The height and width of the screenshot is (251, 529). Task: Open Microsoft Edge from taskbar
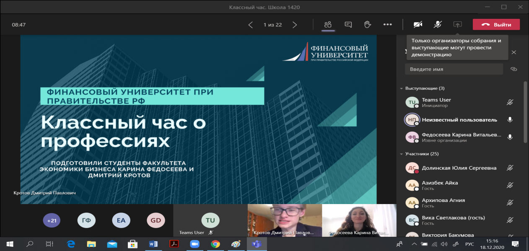71,243
